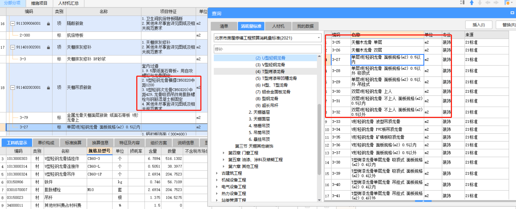Viewport: 516px width, 209px height.
Task: Open the 清单 tab in query dialog
Action: pos(224,26)
